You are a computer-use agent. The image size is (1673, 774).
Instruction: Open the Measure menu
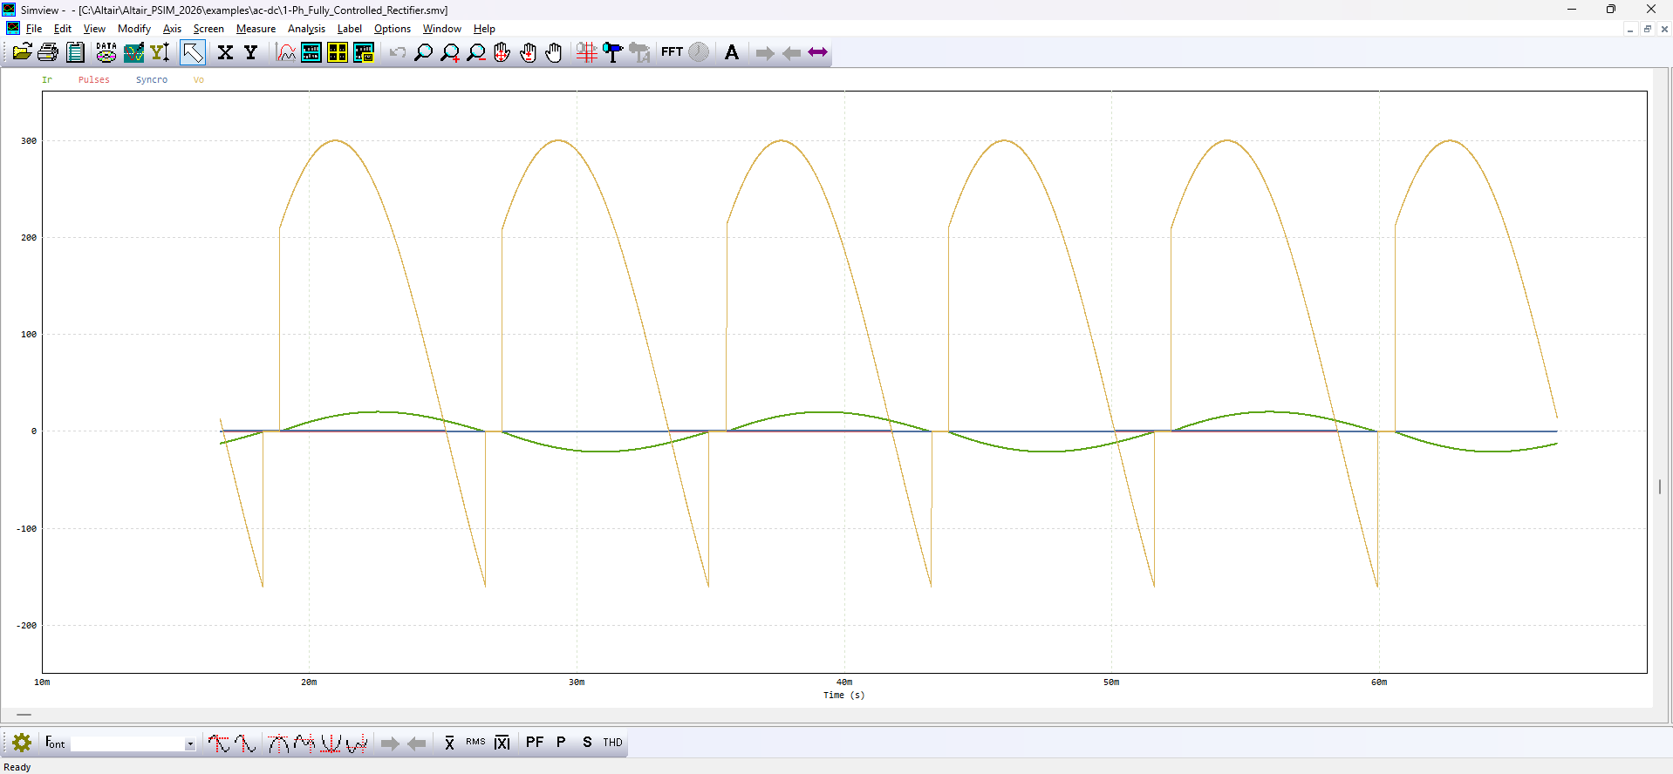256,29
